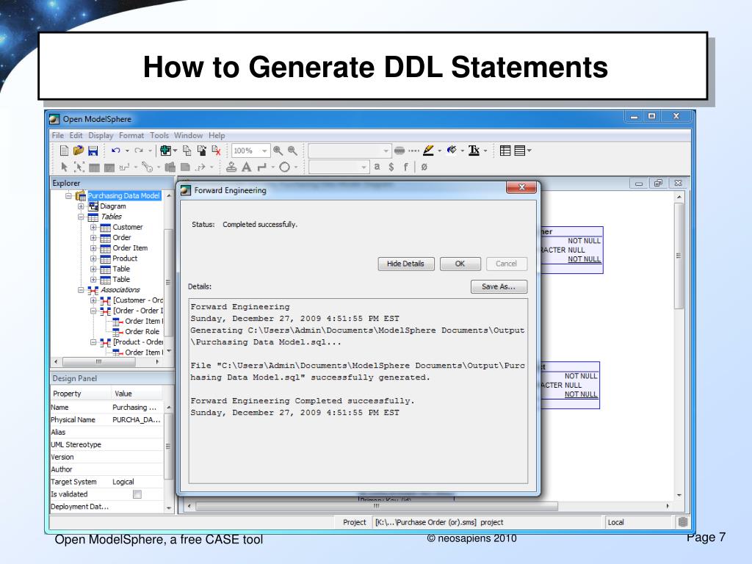Click the New document icon

64,151
